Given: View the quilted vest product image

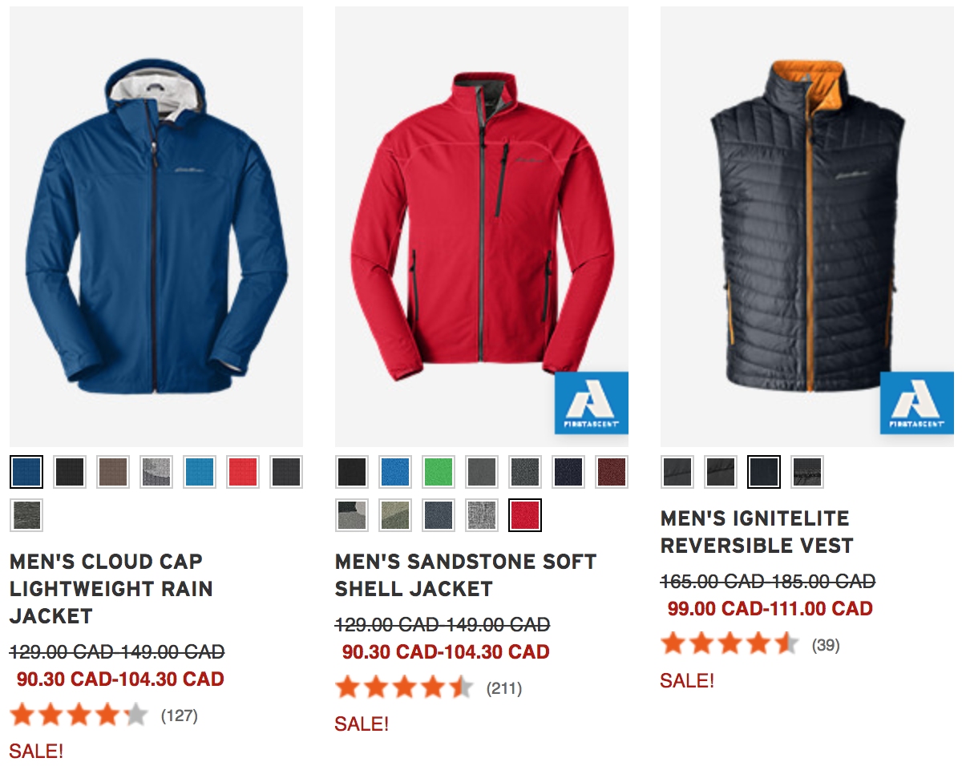Looking at the screenshot, I should (x=807, y=226).
